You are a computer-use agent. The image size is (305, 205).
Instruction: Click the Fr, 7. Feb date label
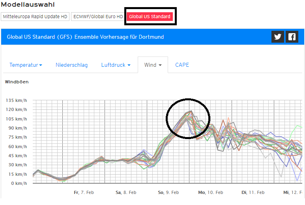(84, 192)
